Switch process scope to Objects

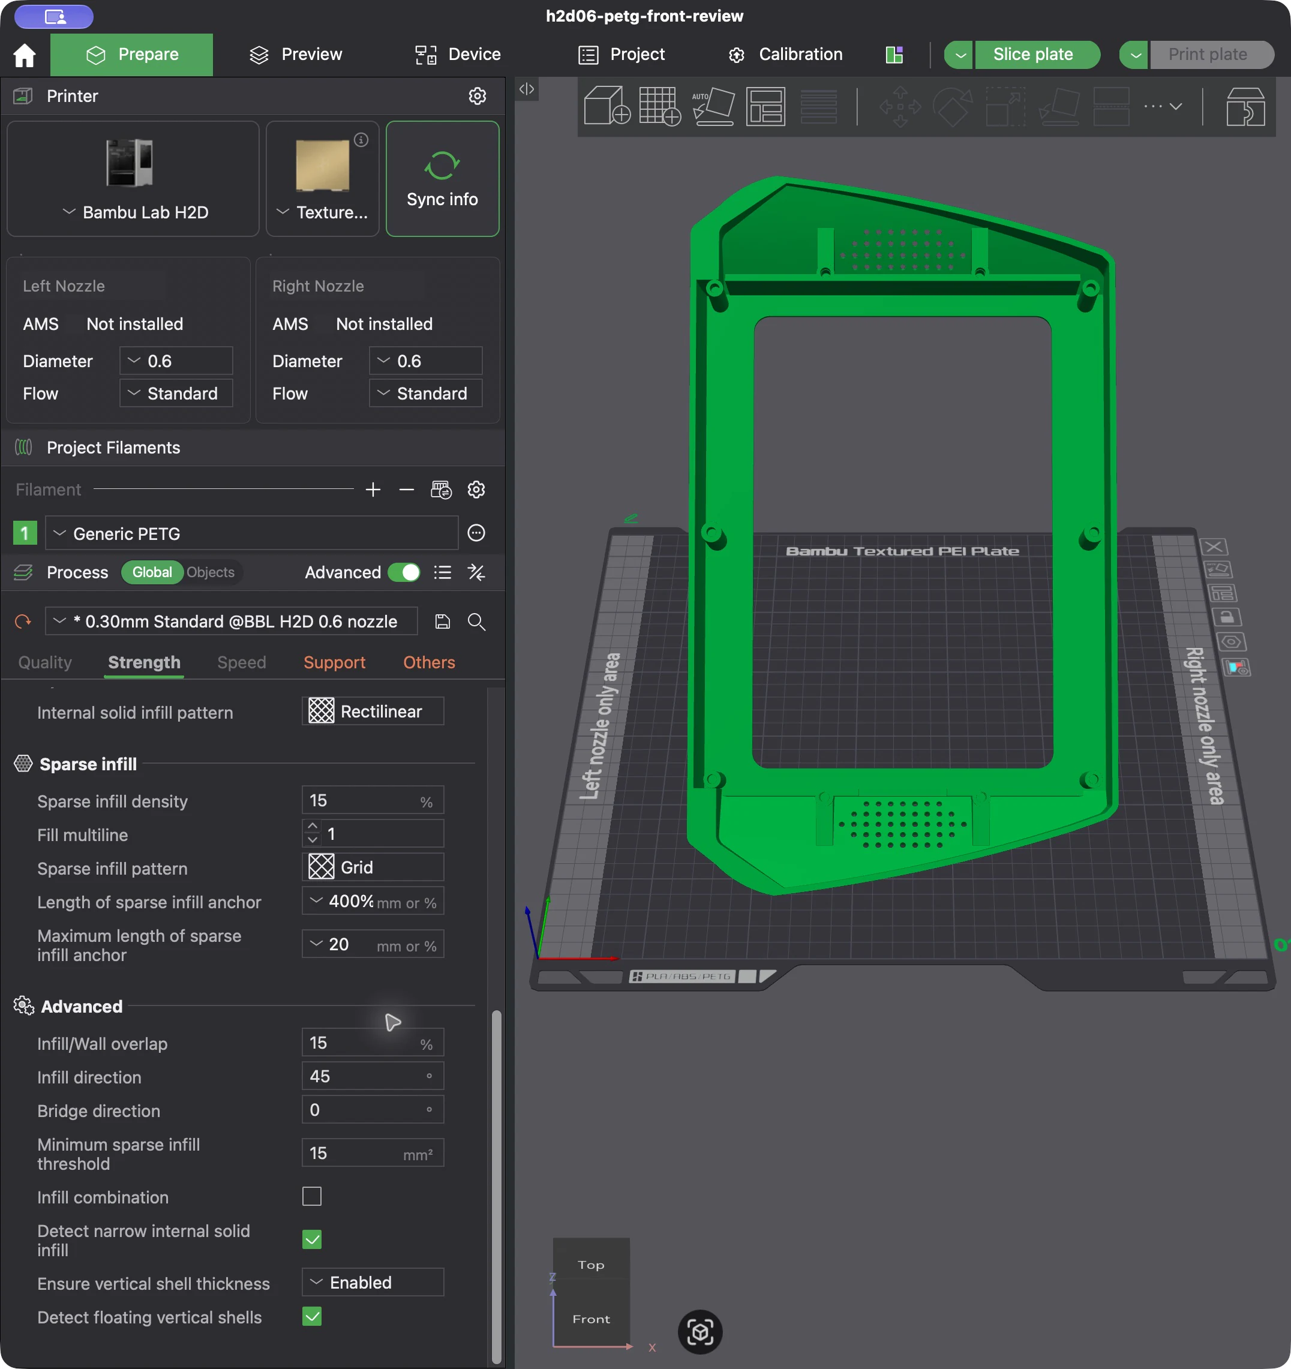tap(211, 572)
